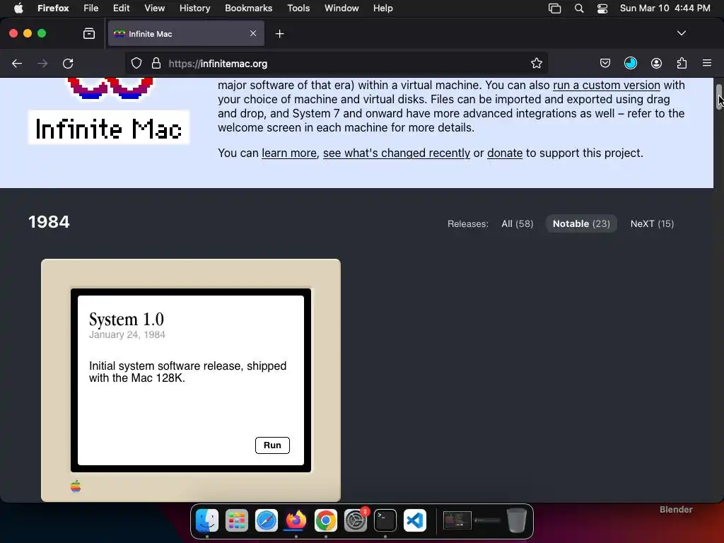Click the date and time clock

tap(665, 8)
